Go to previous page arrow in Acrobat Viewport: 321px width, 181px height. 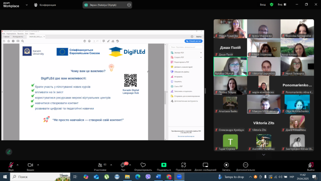(85, 41)
